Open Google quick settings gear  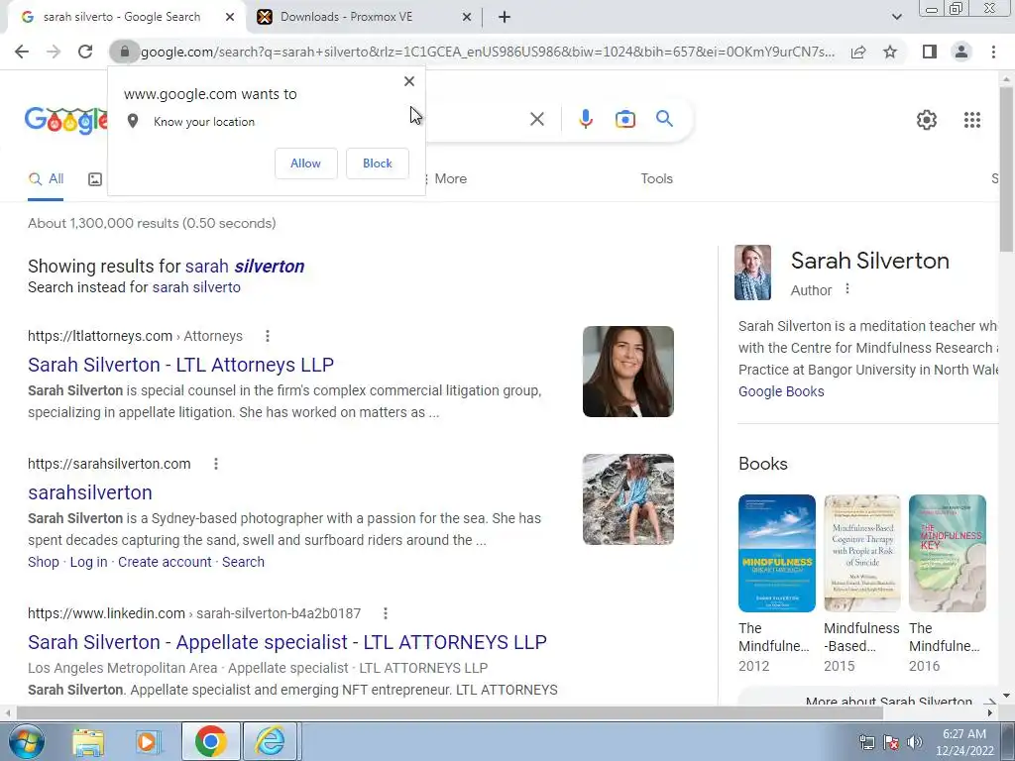(x=927, y=120)
